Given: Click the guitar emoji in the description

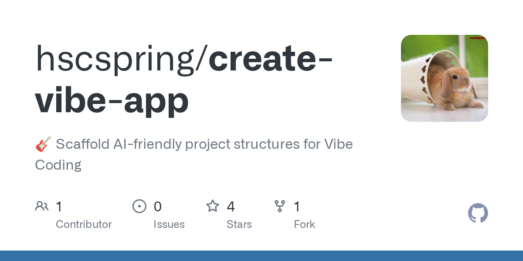Looking at the screenshot, I should tap(43, 144).
